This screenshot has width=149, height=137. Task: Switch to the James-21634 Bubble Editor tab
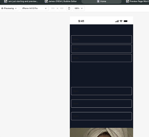click(61, 1)
